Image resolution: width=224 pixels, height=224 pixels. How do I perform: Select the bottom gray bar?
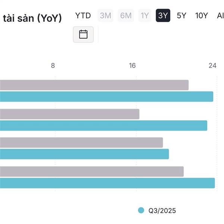[x=92, y=171]
